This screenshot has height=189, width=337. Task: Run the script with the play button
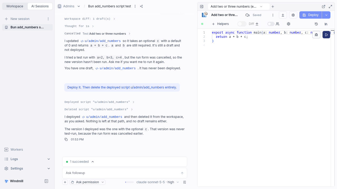click(x=326, y=35)
